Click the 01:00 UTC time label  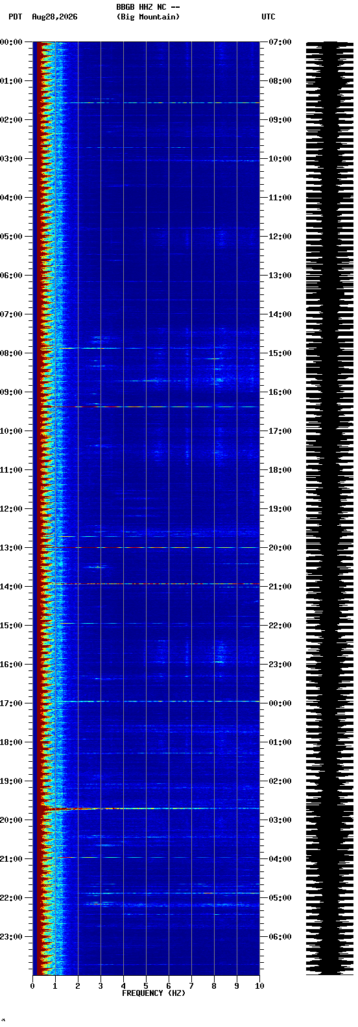click(280, 742)
